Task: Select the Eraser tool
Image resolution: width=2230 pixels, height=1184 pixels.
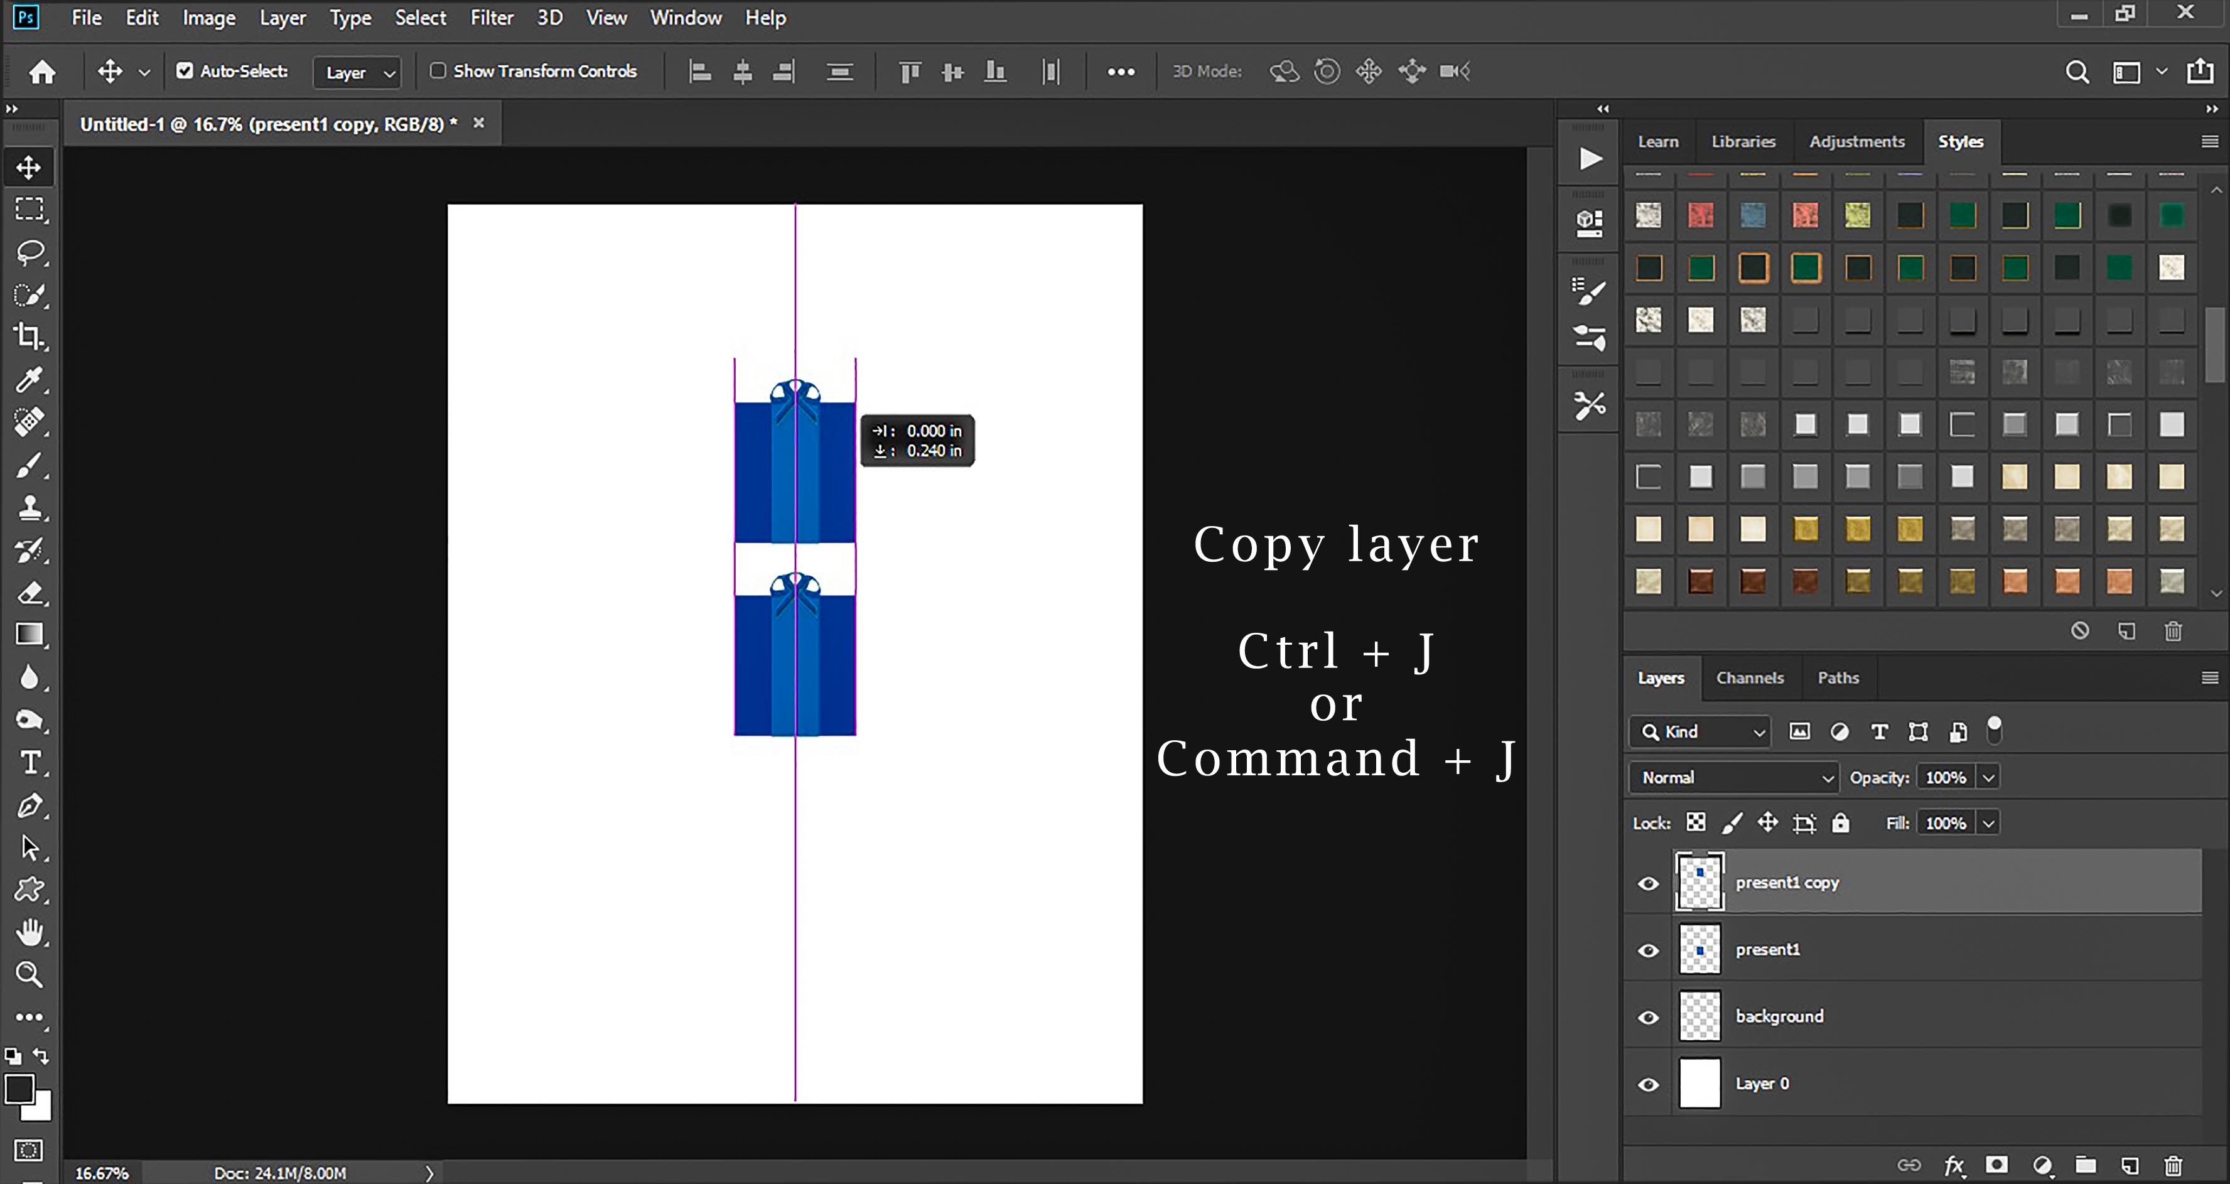Action: pyautogui.click(x=30, y=593)
